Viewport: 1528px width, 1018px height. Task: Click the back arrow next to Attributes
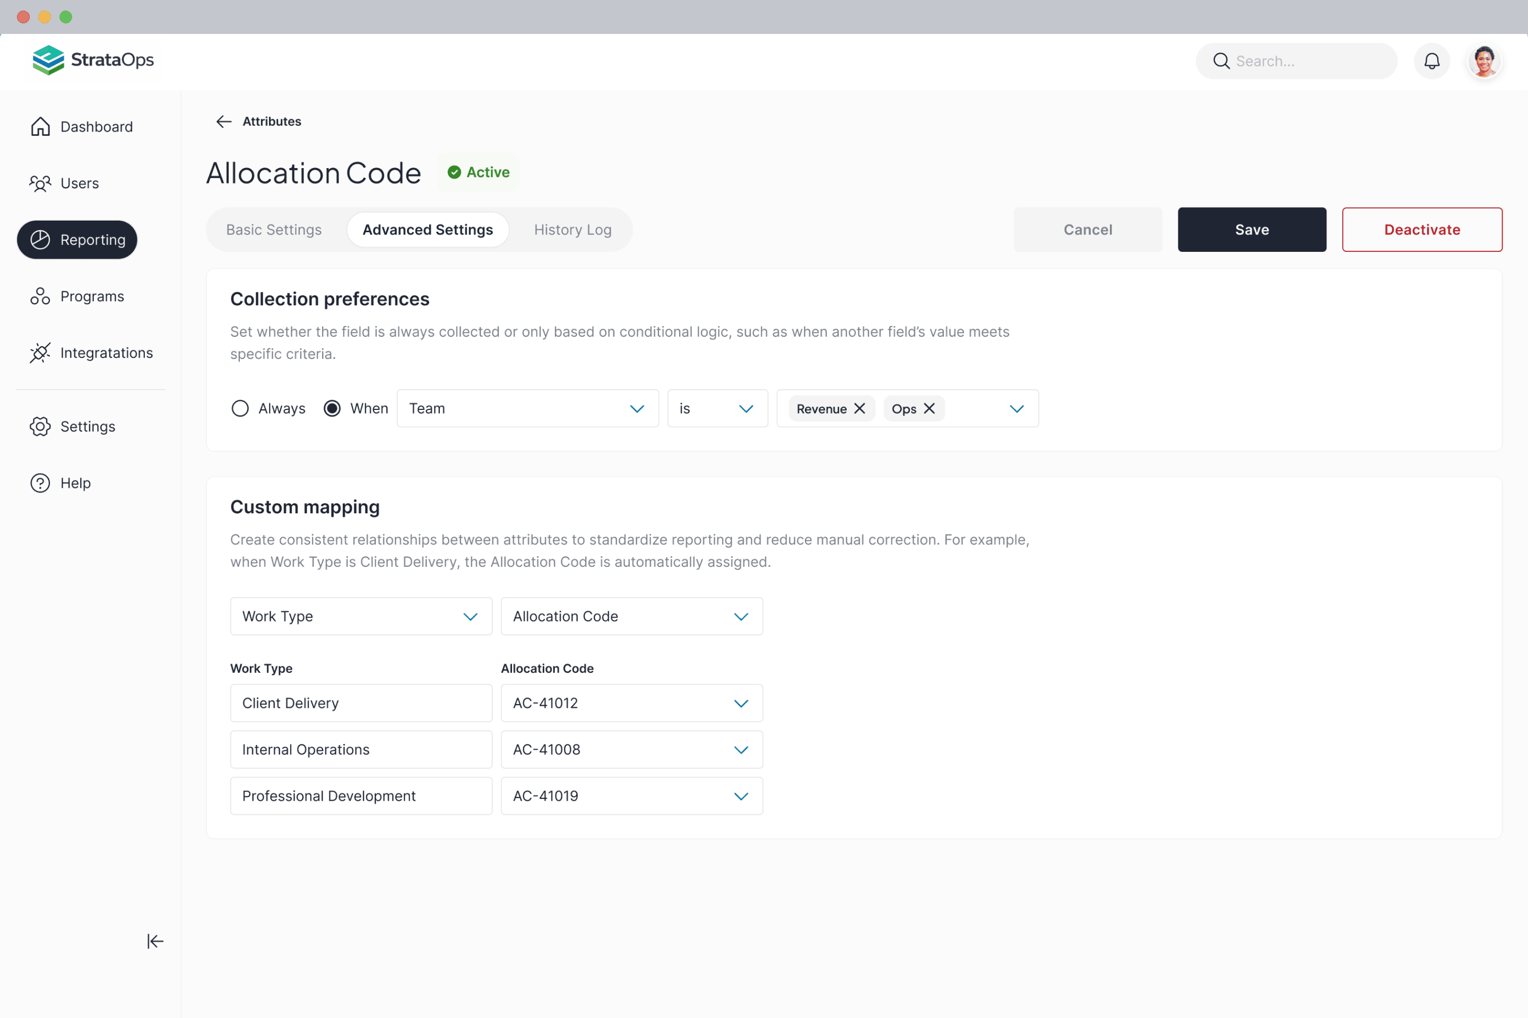223,121
